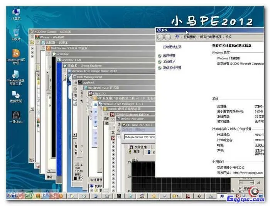
Task: Toggle the 传输 checkbox in HD Tune
Action: (240, 188)
